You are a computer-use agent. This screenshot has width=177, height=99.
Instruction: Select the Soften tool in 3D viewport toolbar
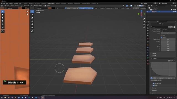(32, 15)
